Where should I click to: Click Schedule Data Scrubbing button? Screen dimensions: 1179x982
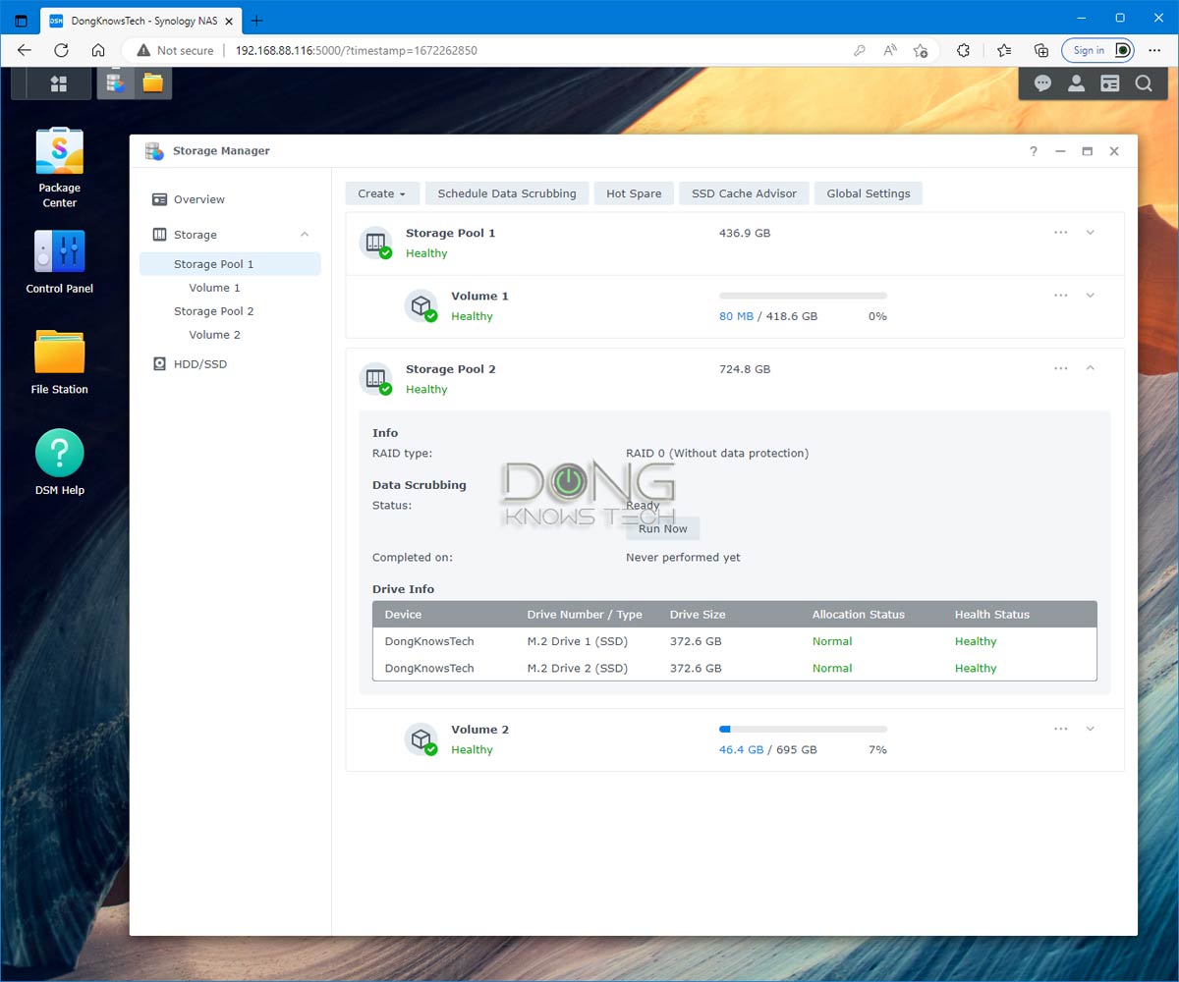click(507, 193)
